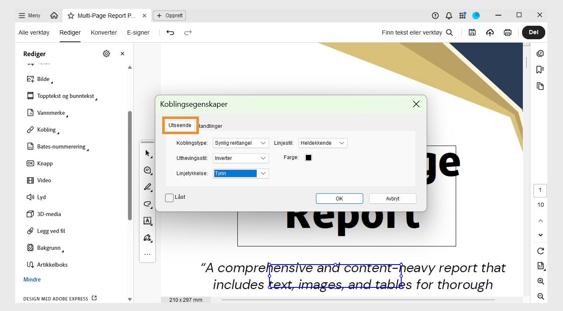Click Avbryt to cancel

(393, 199)
